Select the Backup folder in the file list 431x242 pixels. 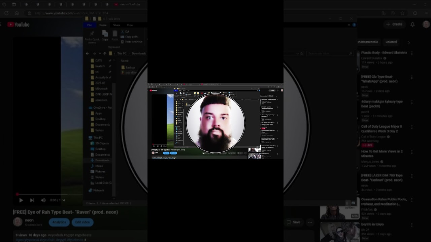[128, 68]
